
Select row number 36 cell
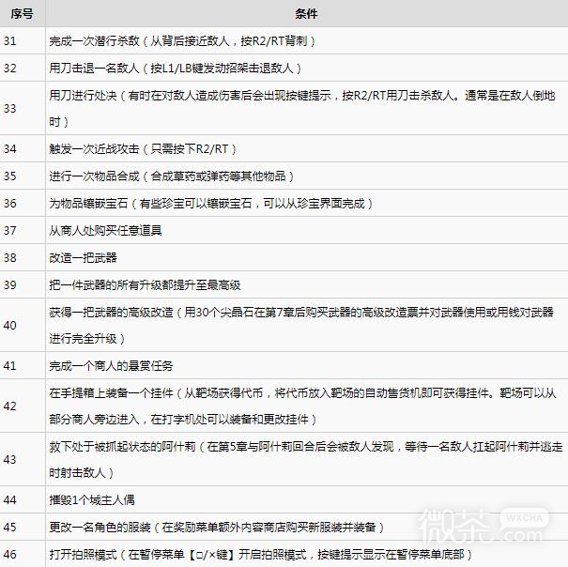(x=23, y=203)
